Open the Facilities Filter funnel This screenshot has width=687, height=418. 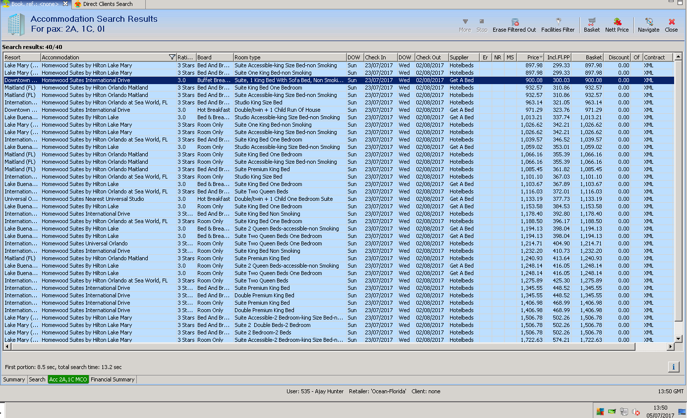tap(558, 22)
